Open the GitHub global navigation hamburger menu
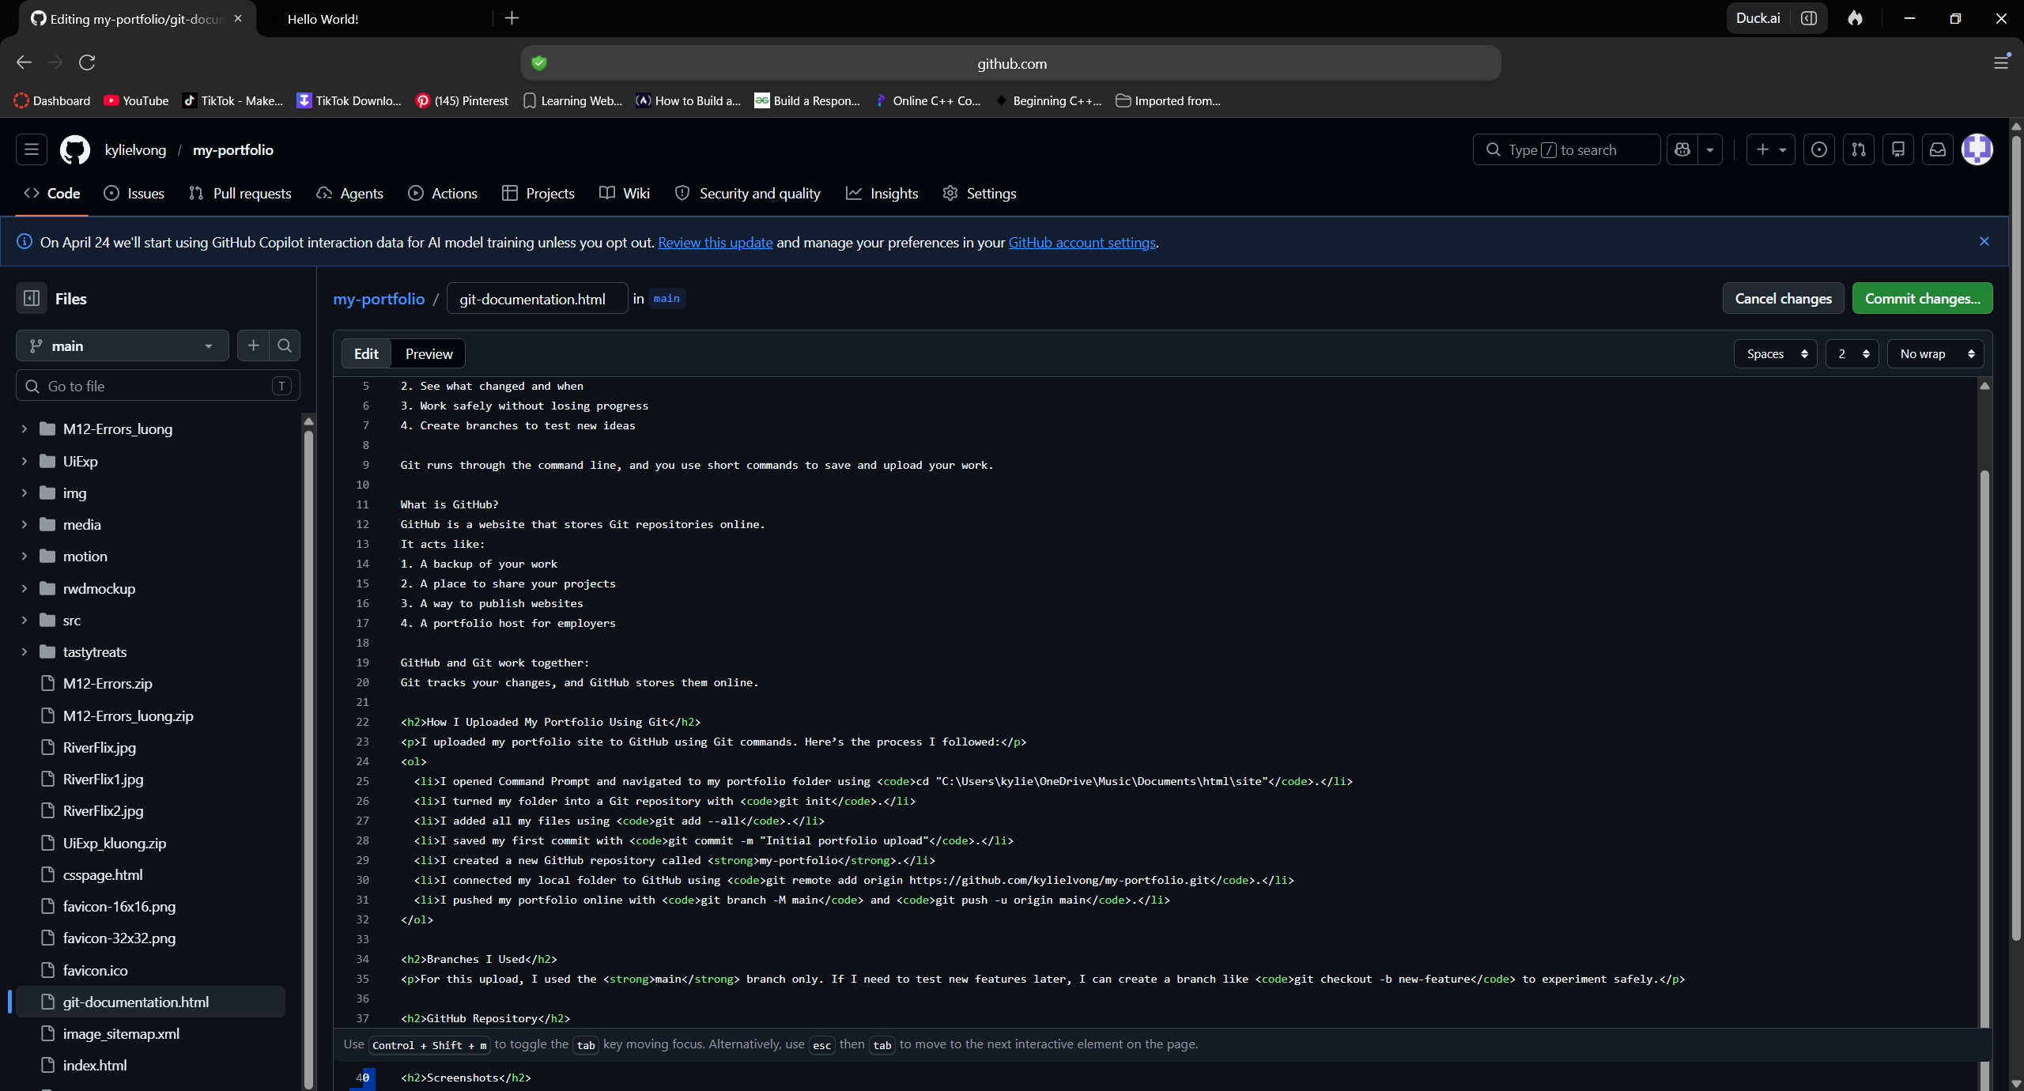Screen dimensions: 2024x1091 [x=32, y=149]
